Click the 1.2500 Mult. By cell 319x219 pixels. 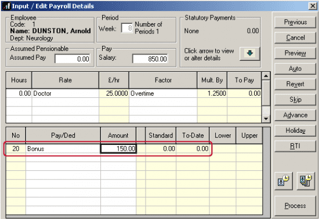tap(212, 93)
